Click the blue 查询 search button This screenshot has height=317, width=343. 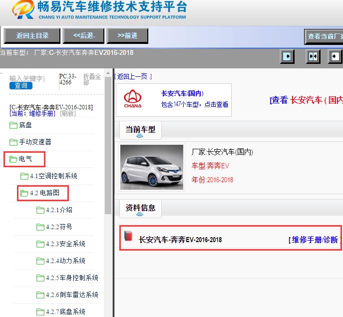coord(21,85)
